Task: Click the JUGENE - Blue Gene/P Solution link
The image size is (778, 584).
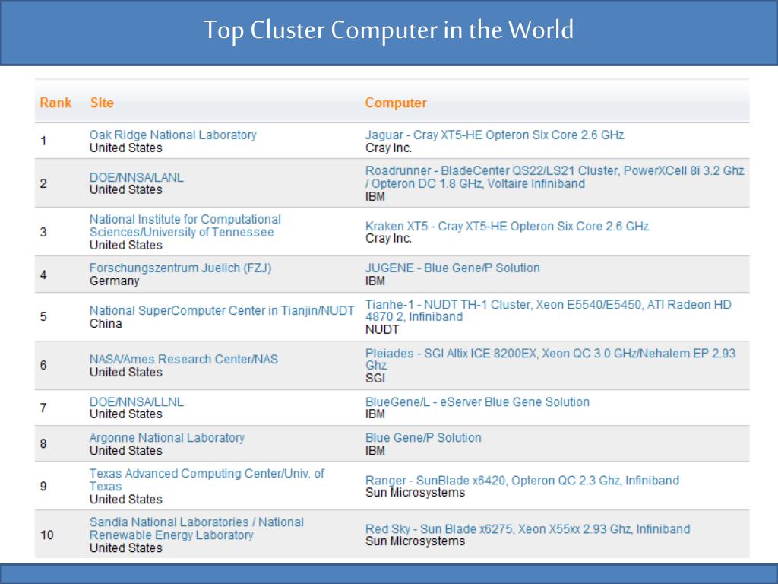Action: coord(453,268)
